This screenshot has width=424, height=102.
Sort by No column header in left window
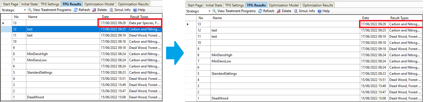19,17
